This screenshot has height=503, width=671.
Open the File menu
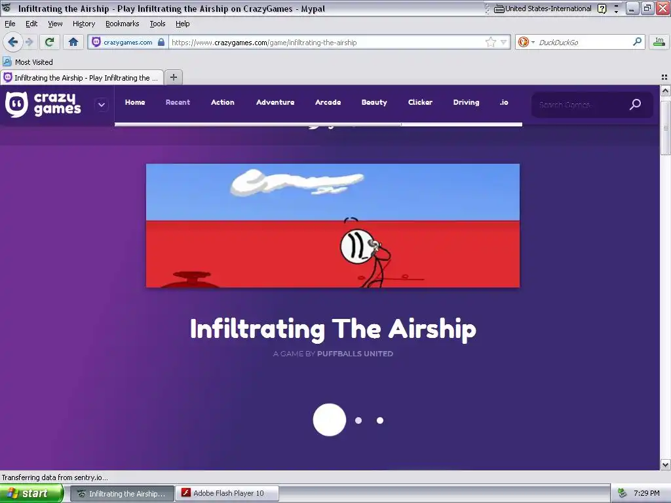click(10, 24)
